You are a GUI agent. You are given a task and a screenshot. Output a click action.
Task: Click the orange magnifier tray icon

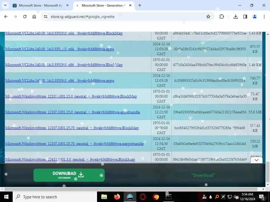(217, 197)
